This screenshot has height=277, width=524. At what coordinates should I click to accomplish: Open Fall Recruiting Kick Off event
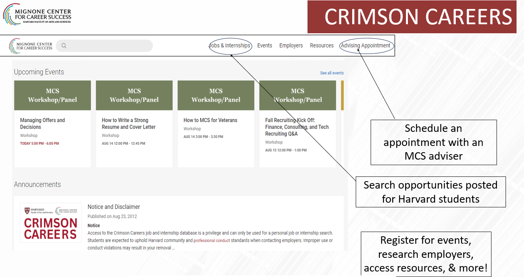(297, 127)
